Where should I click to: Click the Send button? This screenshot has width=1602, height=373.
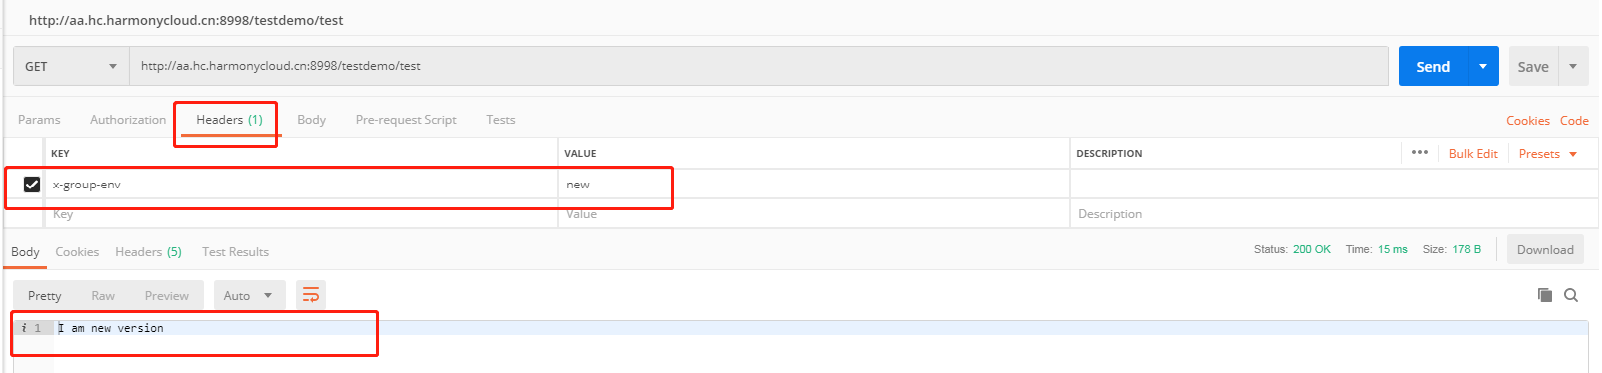[1433, 66]
